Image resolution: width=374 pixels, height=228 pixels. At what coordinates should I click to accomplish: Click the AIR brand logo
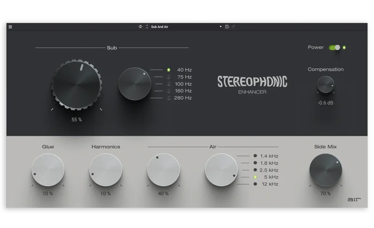354,199
